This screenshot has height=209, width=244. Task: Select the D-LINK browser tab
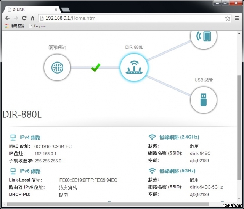coord(32,10)
